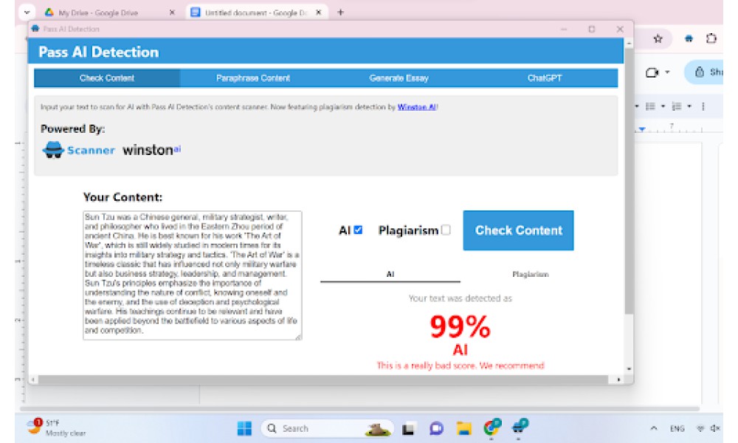Click the vertical scrollbar of the popup
The image size is (738, 443).
coord(629,181)
